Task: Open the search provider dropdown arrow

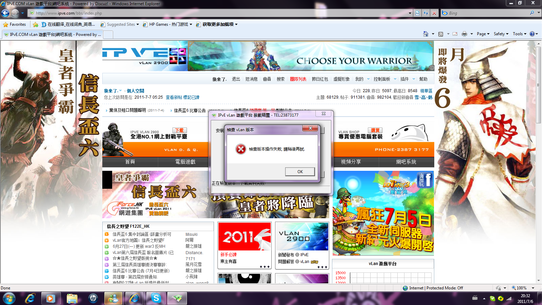Action: coord(539,13)
